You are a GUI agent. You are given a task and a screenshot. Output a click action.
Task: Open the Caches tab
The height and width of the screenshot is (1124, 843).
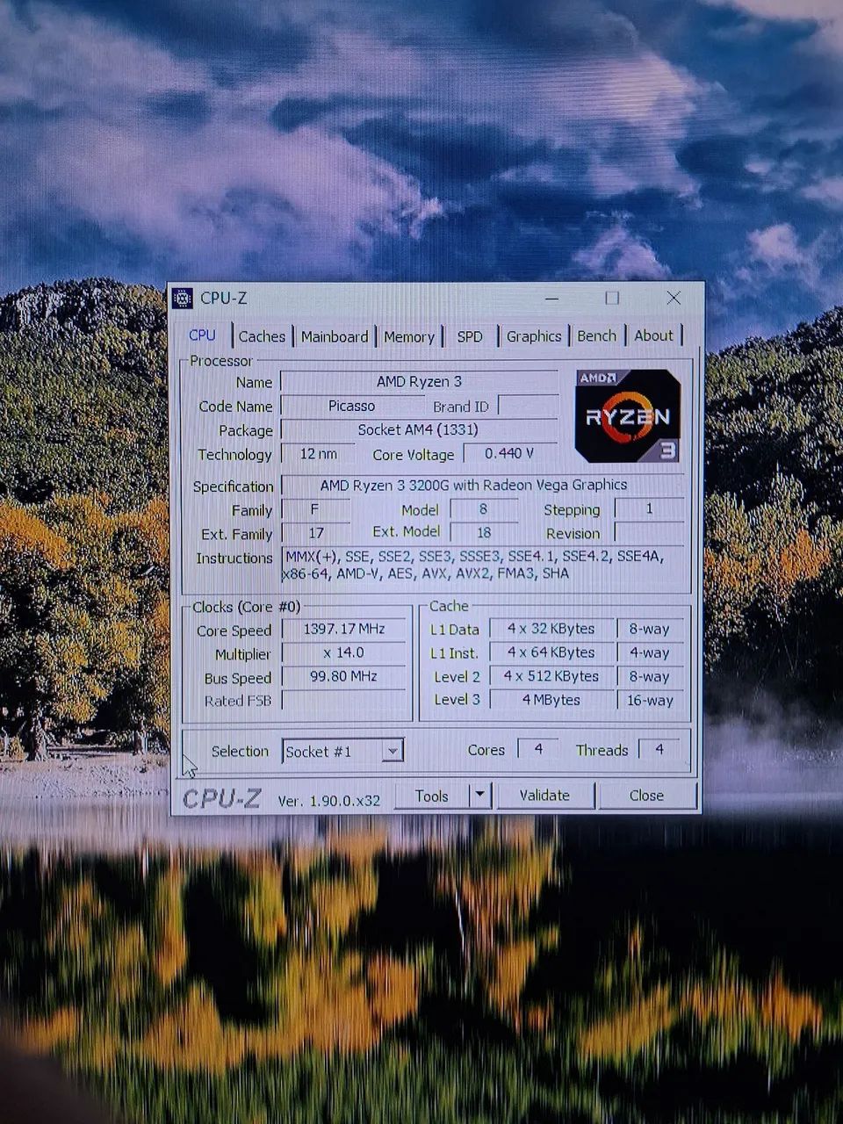coord(262,336)
